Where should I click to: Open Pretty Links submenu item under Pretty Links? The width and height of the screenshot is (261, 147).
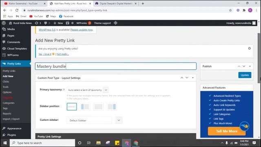9,71
